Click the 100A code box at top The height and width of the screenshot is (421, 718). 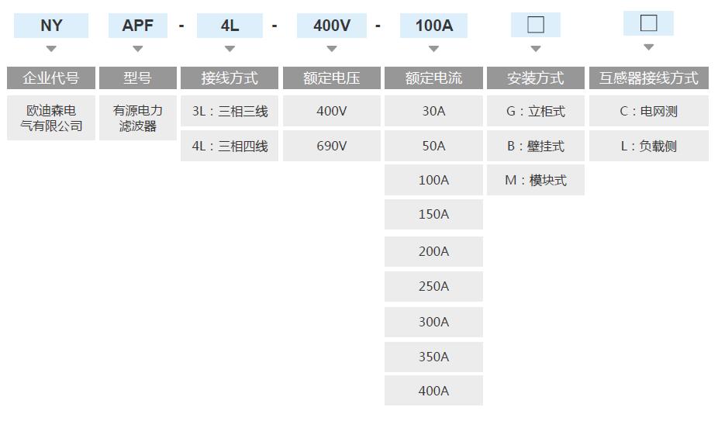(x=433, y=26)
